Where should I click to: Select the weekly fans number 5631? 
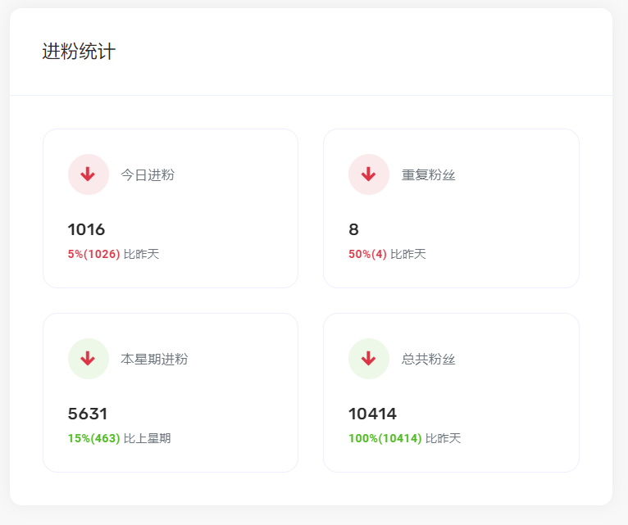[88, 414]
